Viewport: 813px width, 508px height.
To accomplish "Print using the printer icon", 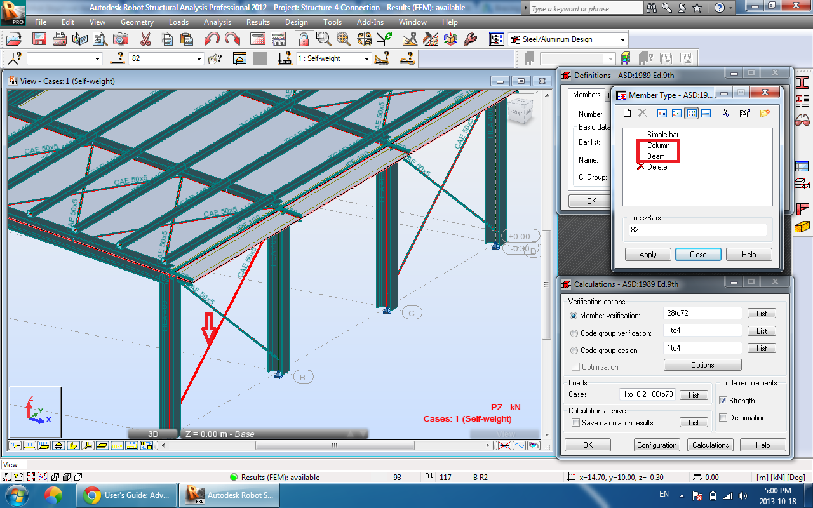I will (x=60, y=39).
